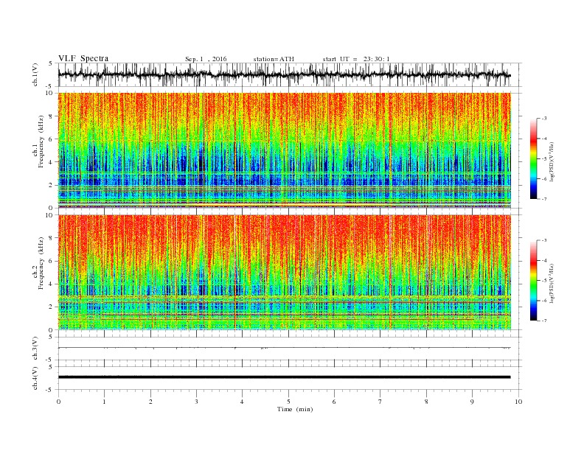Click the ch.3 voltage trace line
The width and height of the screenshot is (584, 451).
pyautogui.click(x=284, y=348)
